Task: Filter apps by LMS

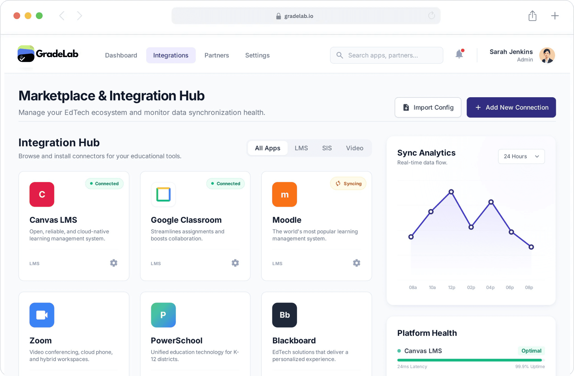Action: point(301,148)
